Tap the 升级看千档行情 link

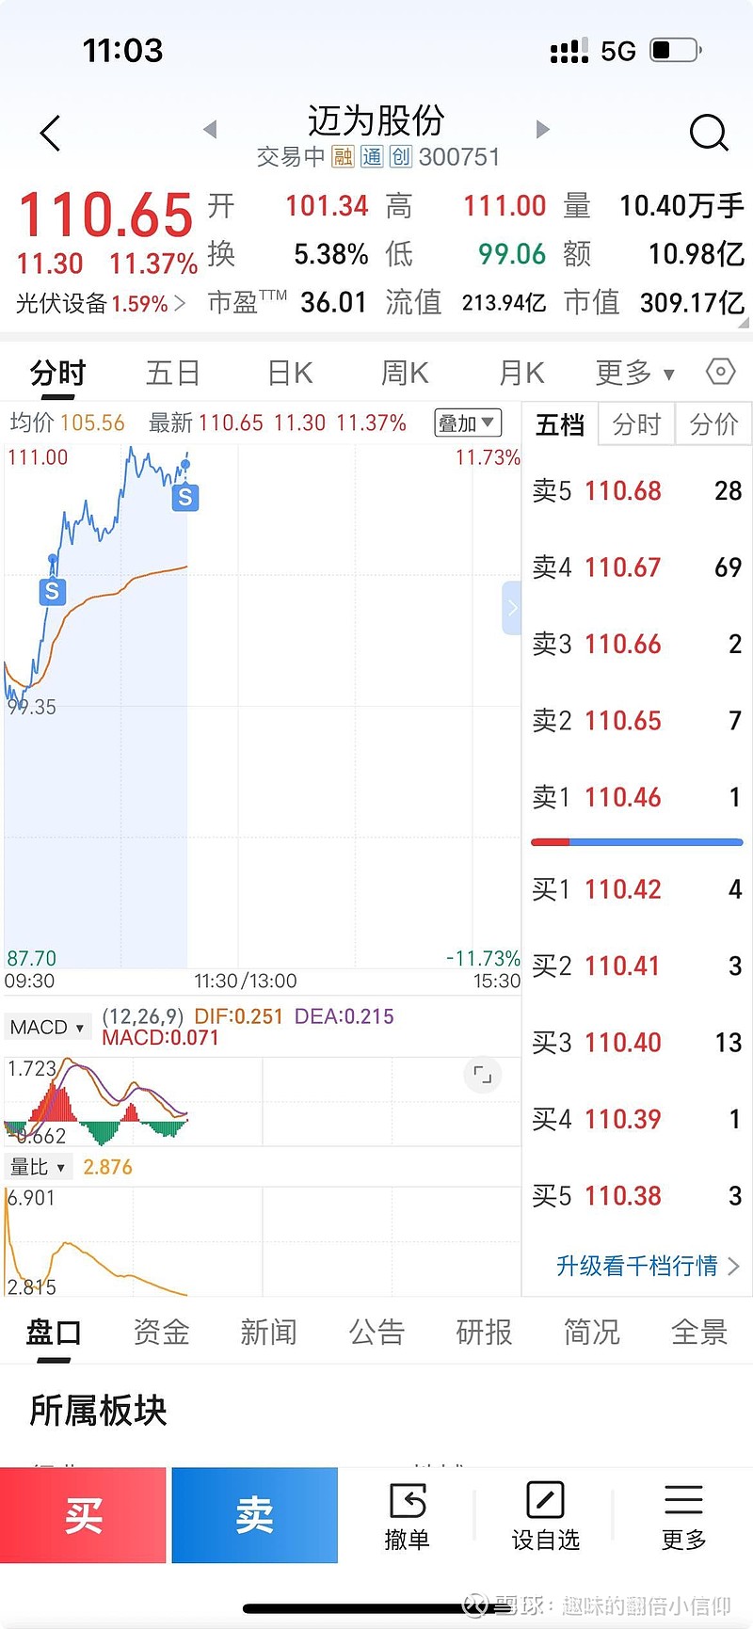tap(648, 1266)
